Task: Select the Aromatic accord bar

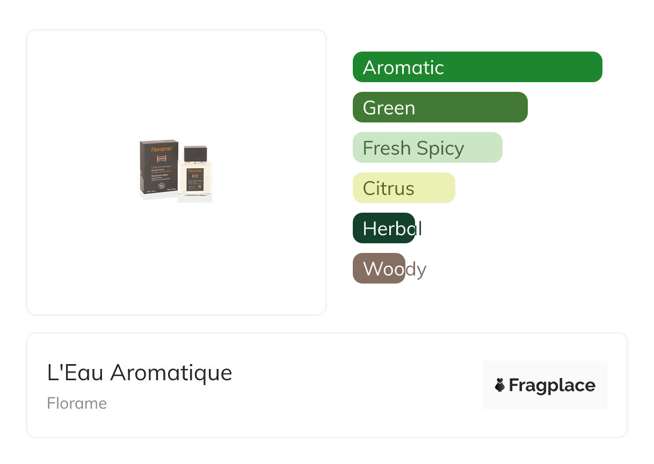Action: [477, 67]
